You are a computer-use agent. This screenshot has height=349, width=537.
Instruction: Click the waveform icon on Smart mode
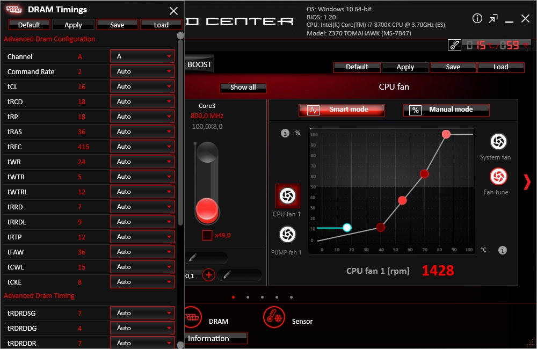(x=313, y=110)
